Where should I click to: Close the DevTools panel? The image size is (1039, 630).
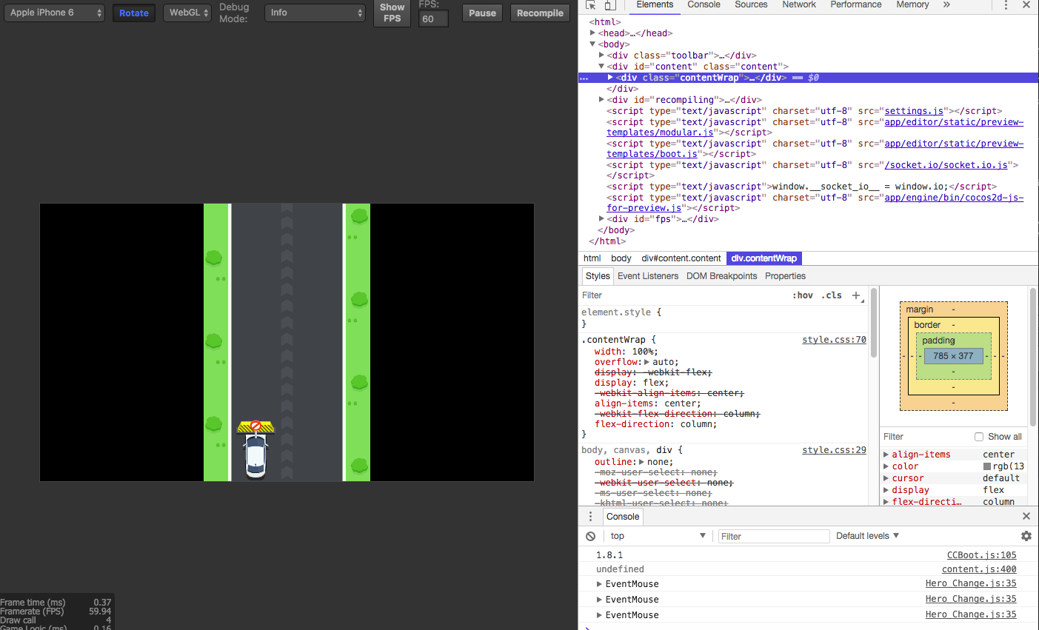[x=1026, y=5]
